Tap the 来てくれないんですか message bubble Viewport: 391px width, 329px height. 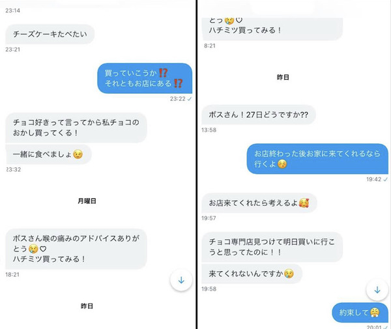pos(252,274)
